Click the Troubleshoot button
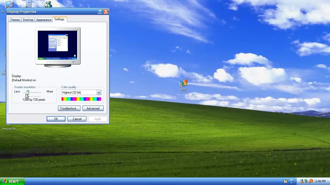 click(x=69, y=108)
